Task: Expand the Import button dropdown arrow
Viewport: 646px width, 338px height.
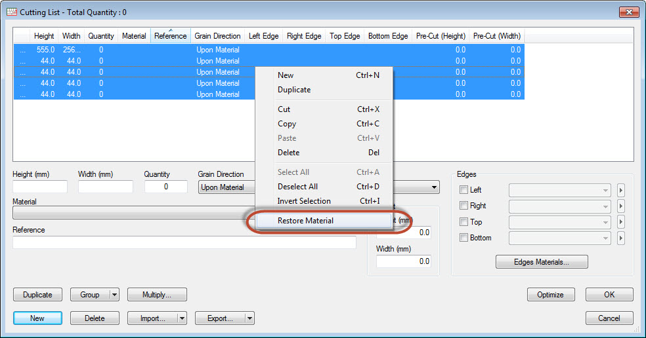Action: tap(182, 318)
